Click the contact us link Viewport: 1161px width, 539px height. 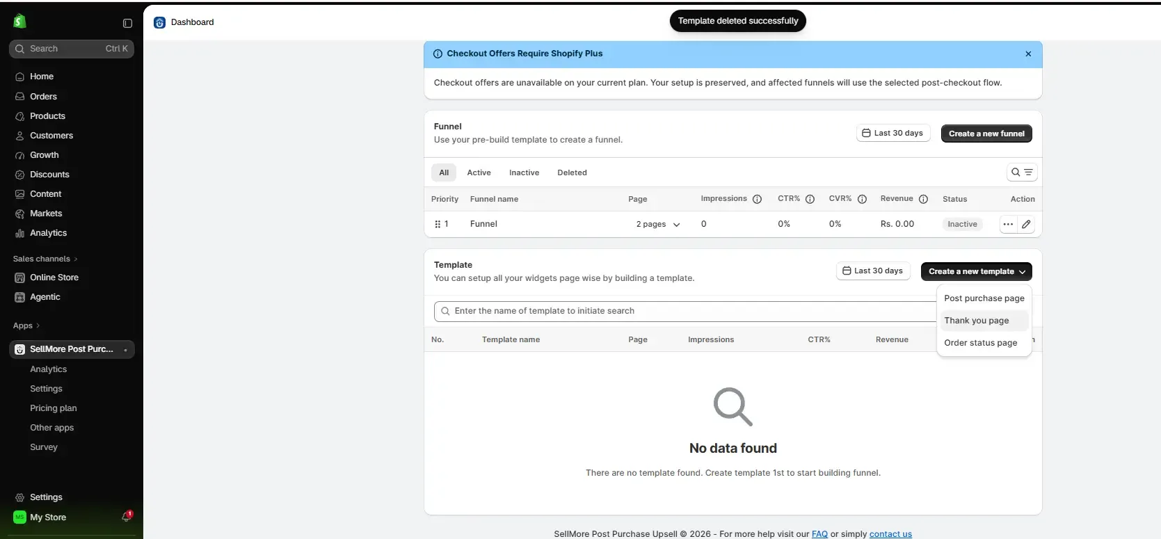pos(890,534)
